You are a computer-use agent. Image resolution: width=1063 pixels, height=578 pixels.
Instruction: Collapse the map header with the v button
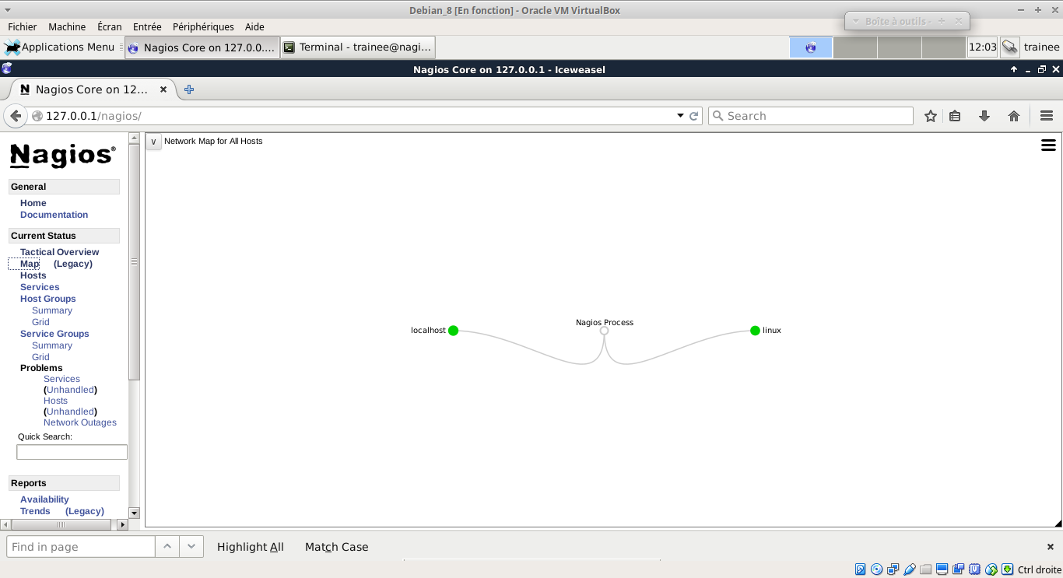(153, 142)
